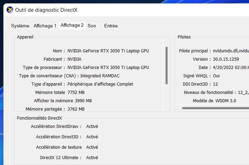Click the Pilote principal value nvldumdx.dll
The height and width of the screenshot is (165, 249).
231,51
